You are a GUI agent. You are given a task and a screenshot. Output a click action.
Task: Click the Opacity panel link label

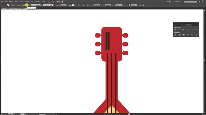click(x=58, y=5)
